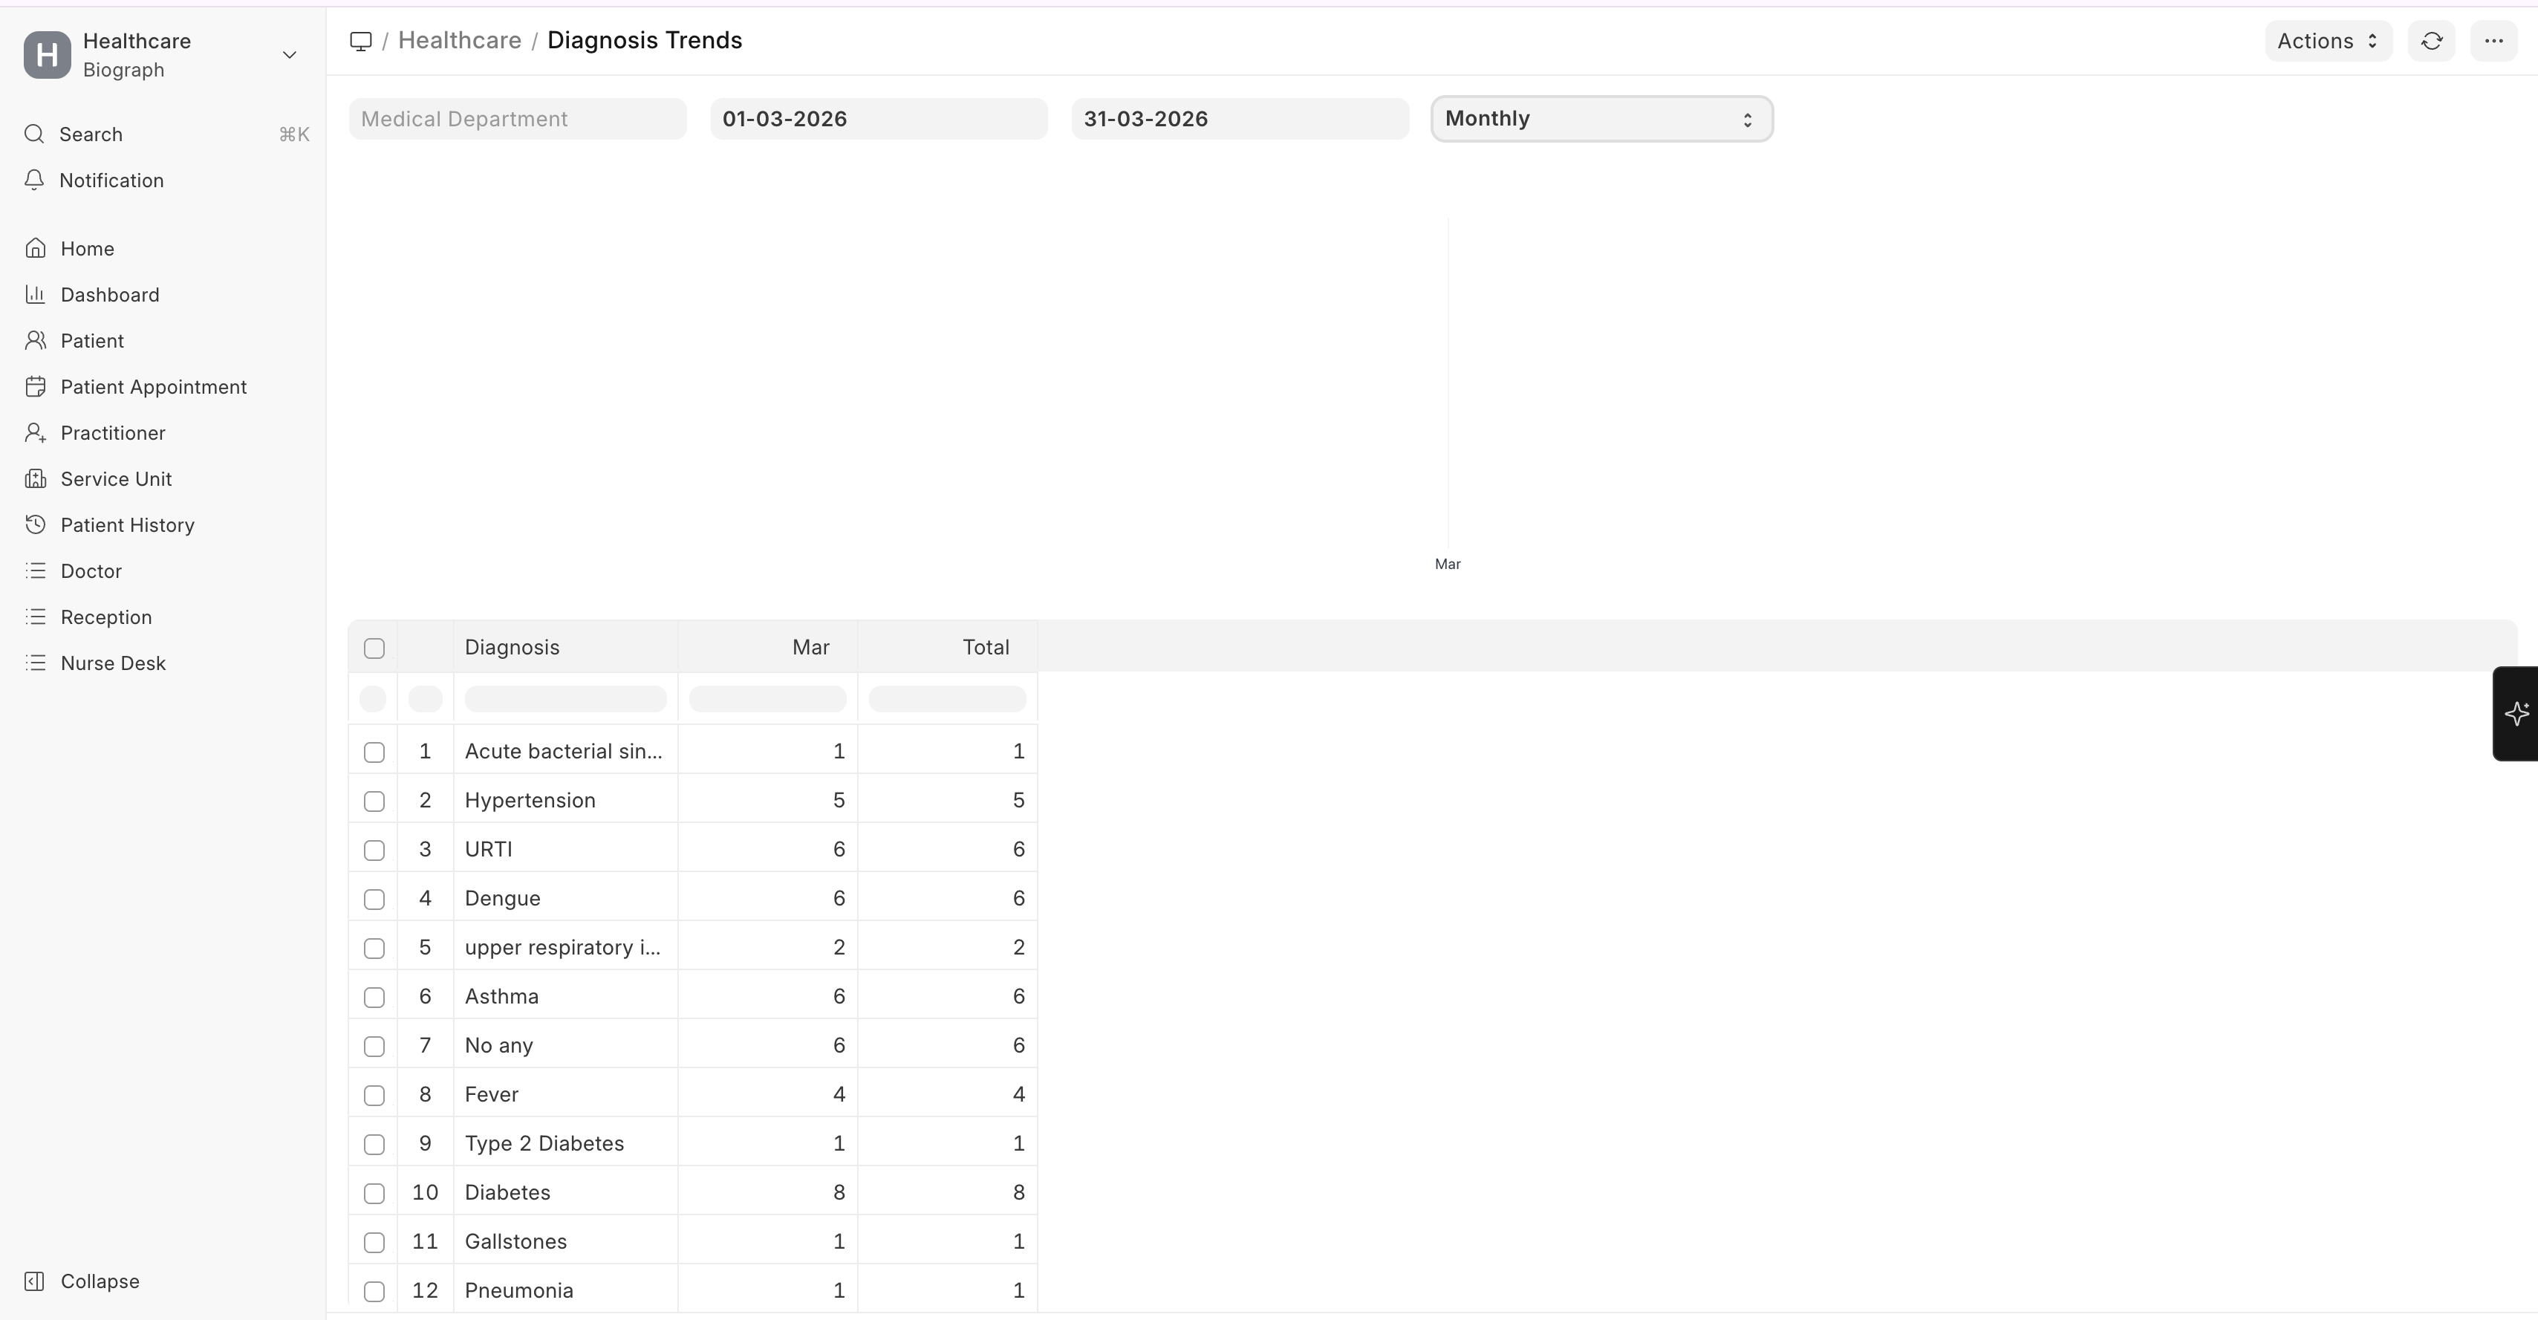Check the Hypertension row checkbox
This screenshot has height=1320, width=2538.
[374, 801]
